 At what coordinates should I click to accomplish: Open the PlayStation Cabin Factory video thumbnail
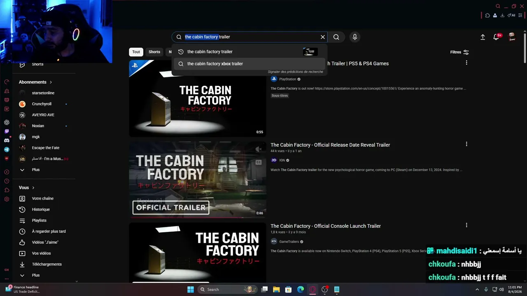198,98
